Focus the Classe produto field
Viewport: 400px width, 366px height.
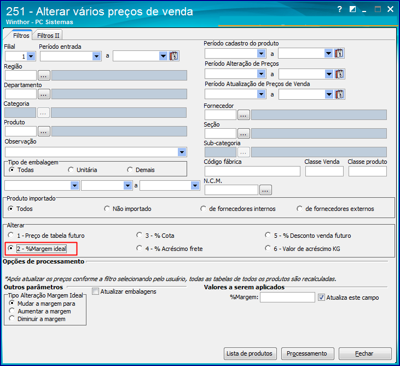click(x=368, y=171)
